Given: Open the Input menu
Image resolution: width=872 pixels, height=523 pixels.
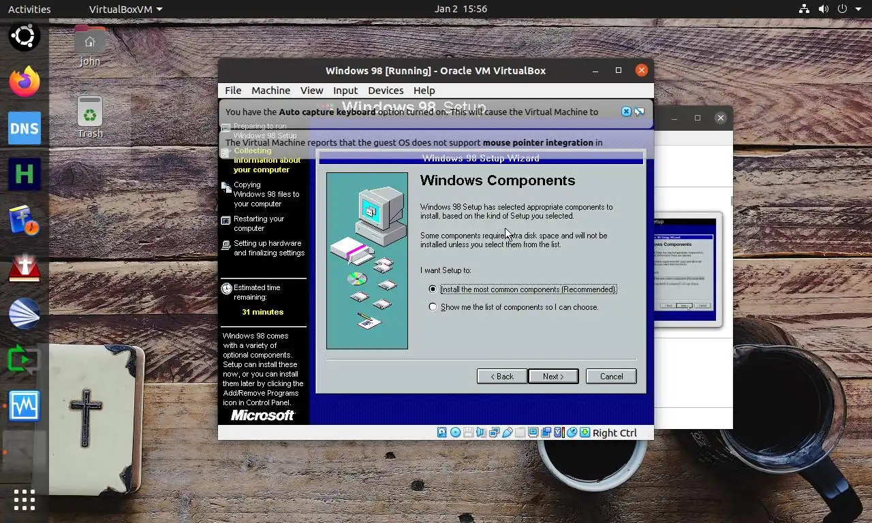Looking at the screenshot, I should [x=345, y=90].
